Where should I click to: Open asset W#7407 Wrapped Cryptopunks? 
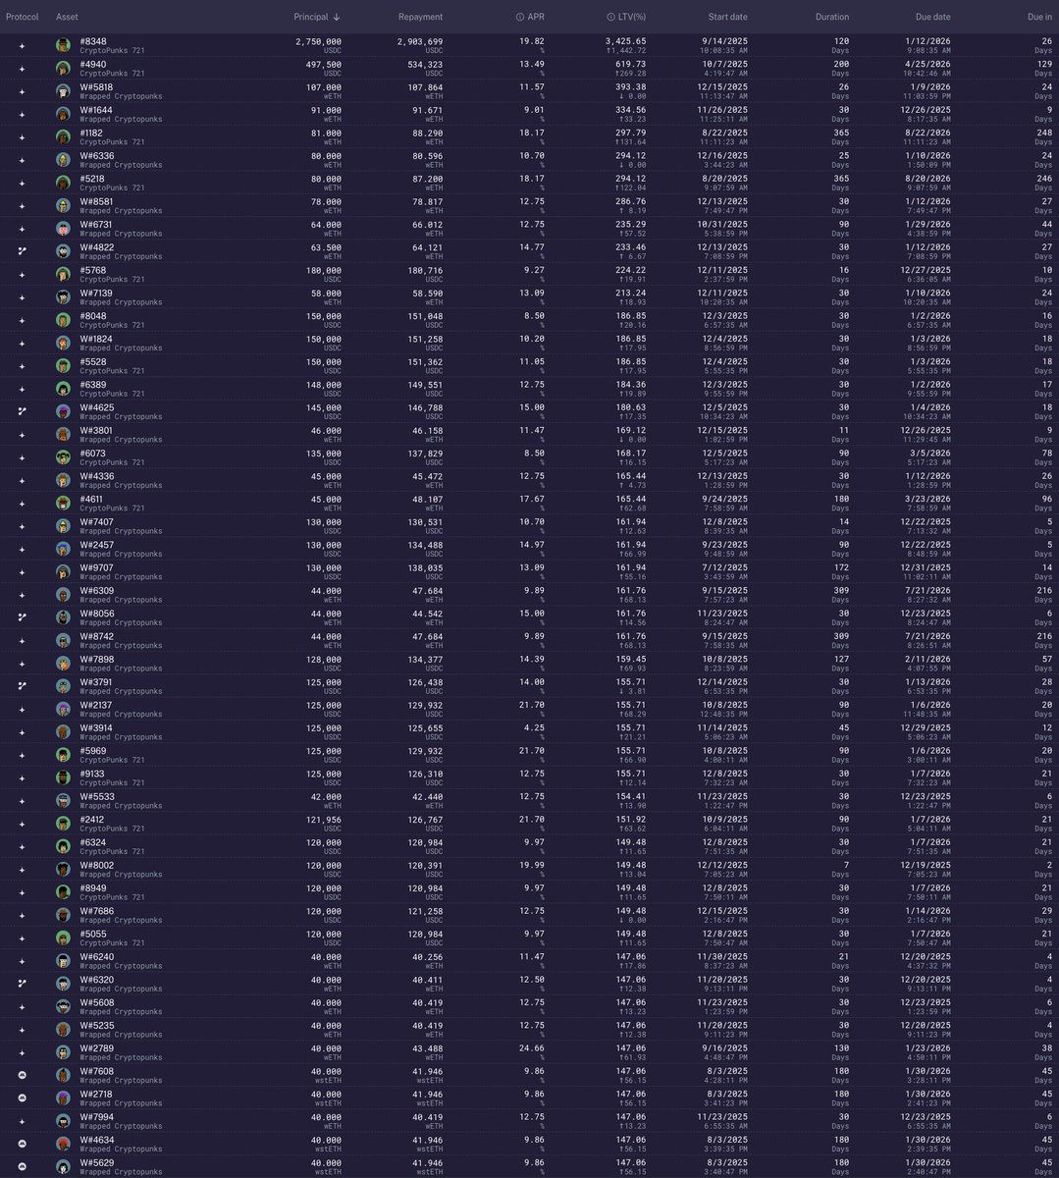point(121,526)
